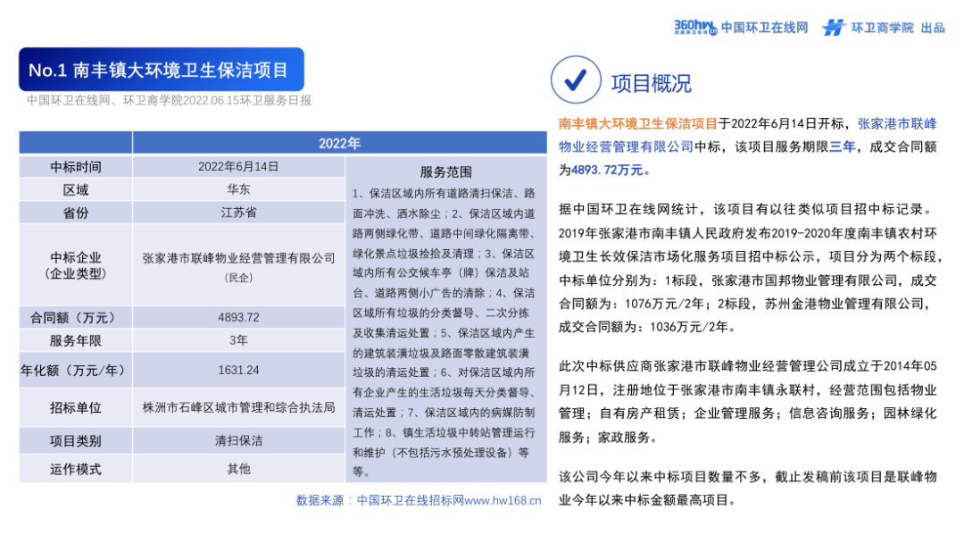Viewport: 964px width, 535px height.
Task: Select the 合同额（万元） label
Action: 76,317
